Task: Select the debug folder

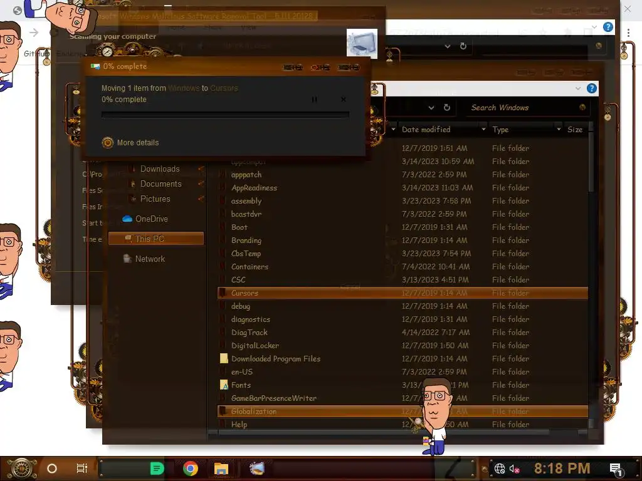Action: coord(240,306)
